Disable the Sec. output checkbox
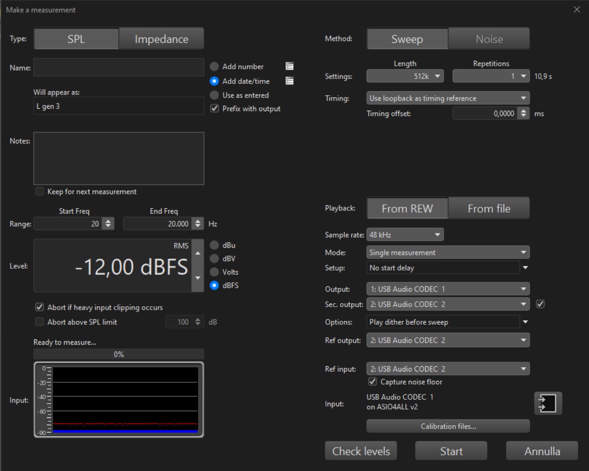589x471 pixels. click(x=540, y=304)
